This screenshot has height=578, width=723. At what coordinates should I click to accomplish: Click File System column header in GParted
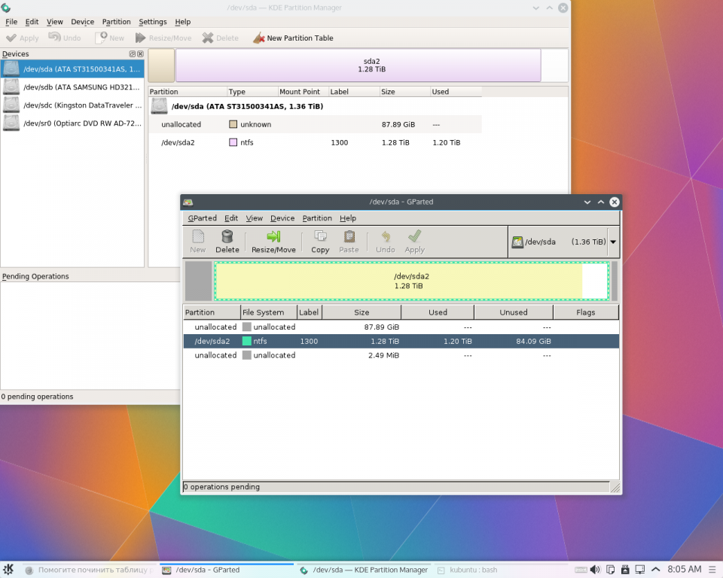(269, 312)
